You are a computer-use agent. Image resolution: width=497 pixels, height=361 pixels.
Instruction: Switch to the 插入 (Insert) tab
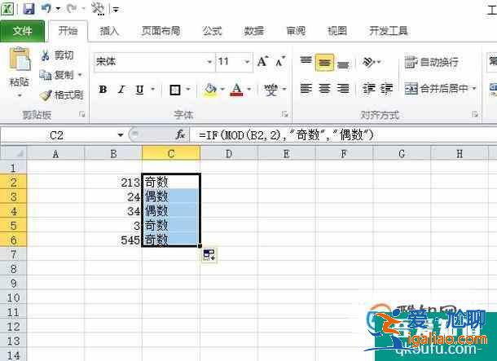pyautogui.click(x=109, y=31)
